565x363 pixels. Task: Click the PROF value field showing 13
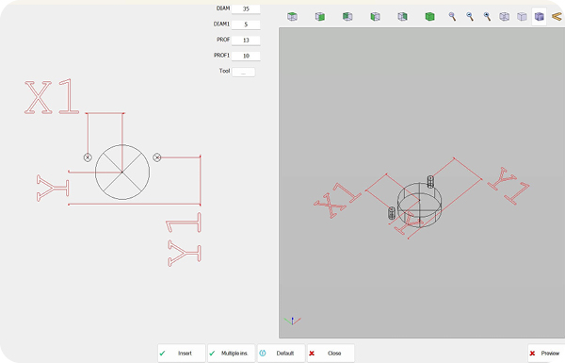coord(246,40)
